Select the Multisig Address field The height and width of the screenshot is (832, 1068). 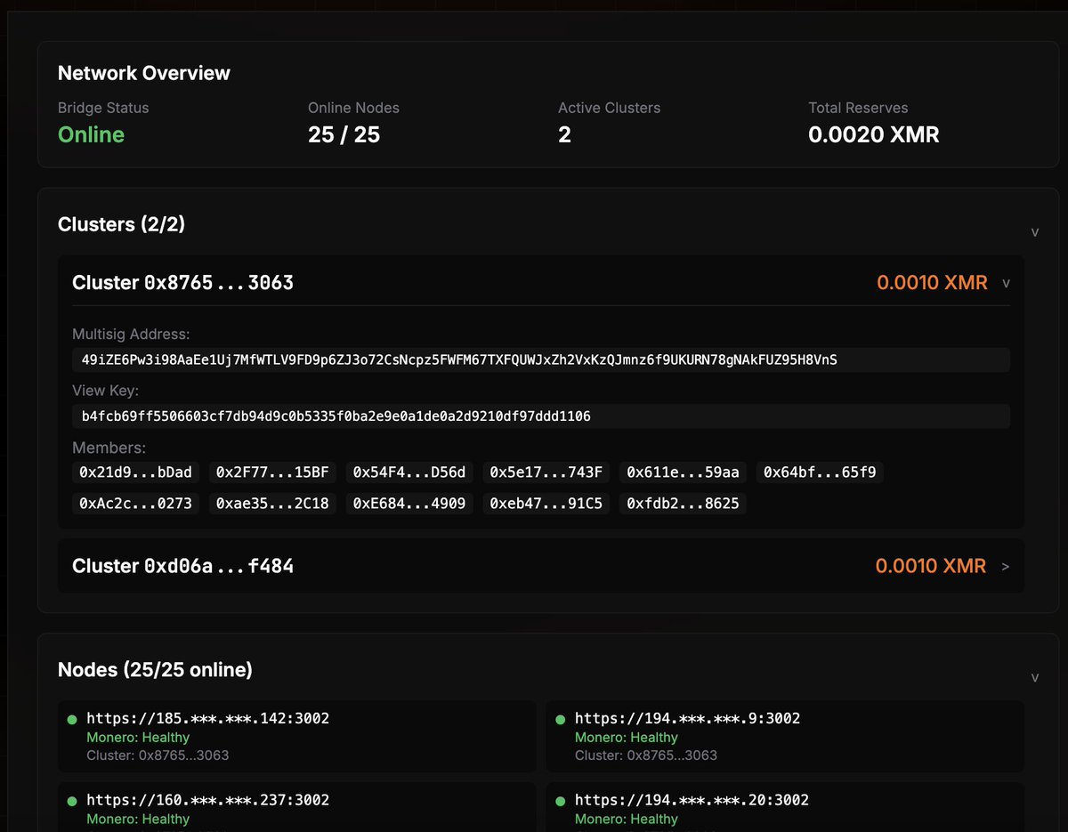pyautogui.click(x=541, y=359)
